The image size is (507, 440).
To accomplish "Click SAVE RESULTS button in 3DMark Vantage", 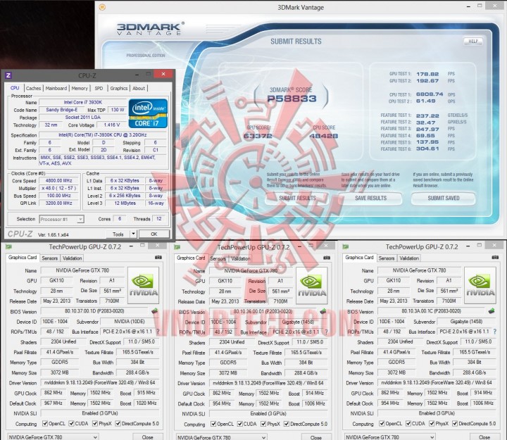I will 370,199.
